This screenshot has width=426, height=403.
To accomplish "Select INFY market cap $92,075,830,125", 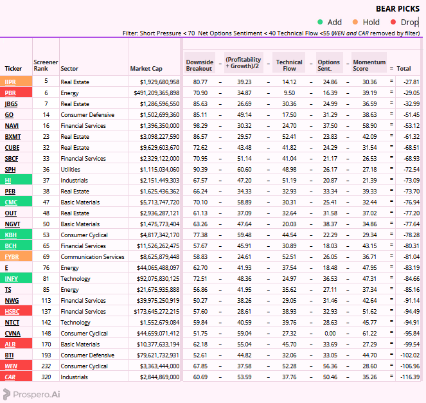I will (158, 279).
